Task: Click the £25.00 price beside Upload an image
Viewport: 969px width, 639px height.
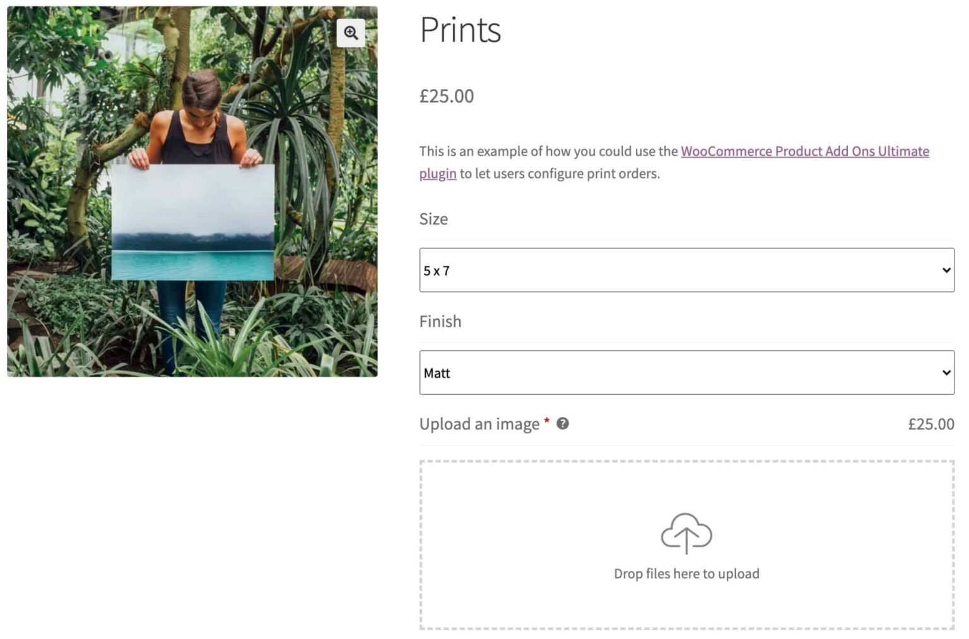Action: (931, 424)
